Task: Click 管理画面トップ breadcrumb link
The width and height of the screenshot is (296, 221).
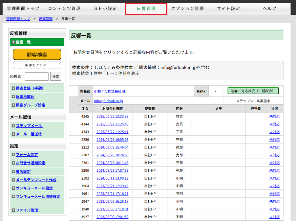Action: (x=18, y=19)
